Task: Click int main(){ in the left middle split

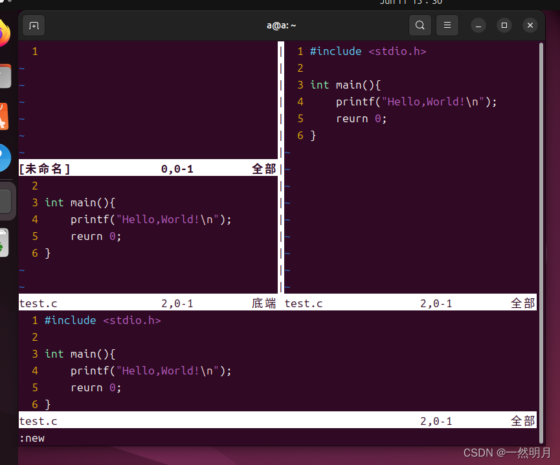Action: [x=80, y=202]
